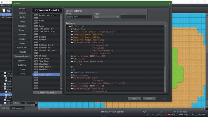Select the Fadein Screen command line
The width and height of the screenshot is (208, 117).
115,59
